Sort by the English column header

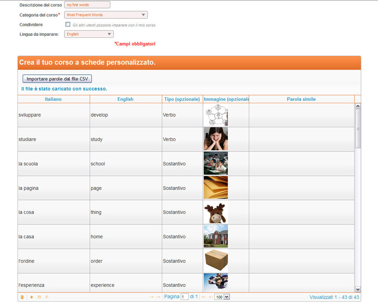[125, 99]
